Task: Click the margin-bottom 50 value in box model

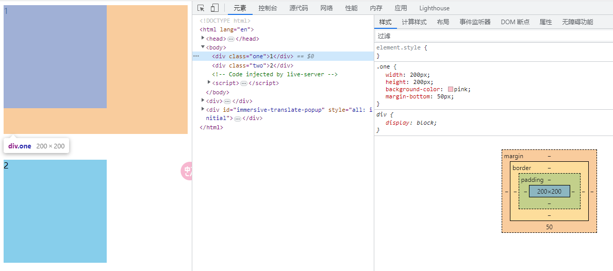Action: 549,227
